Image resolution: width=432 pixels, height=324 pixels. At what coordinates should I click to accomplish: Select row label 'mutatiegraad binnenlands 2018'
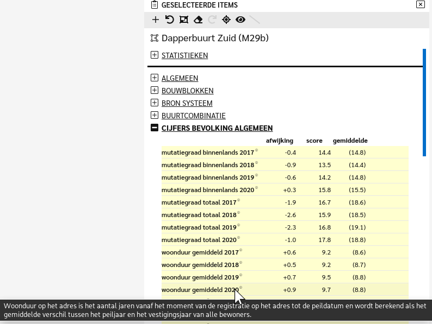[x=208, y=165]
